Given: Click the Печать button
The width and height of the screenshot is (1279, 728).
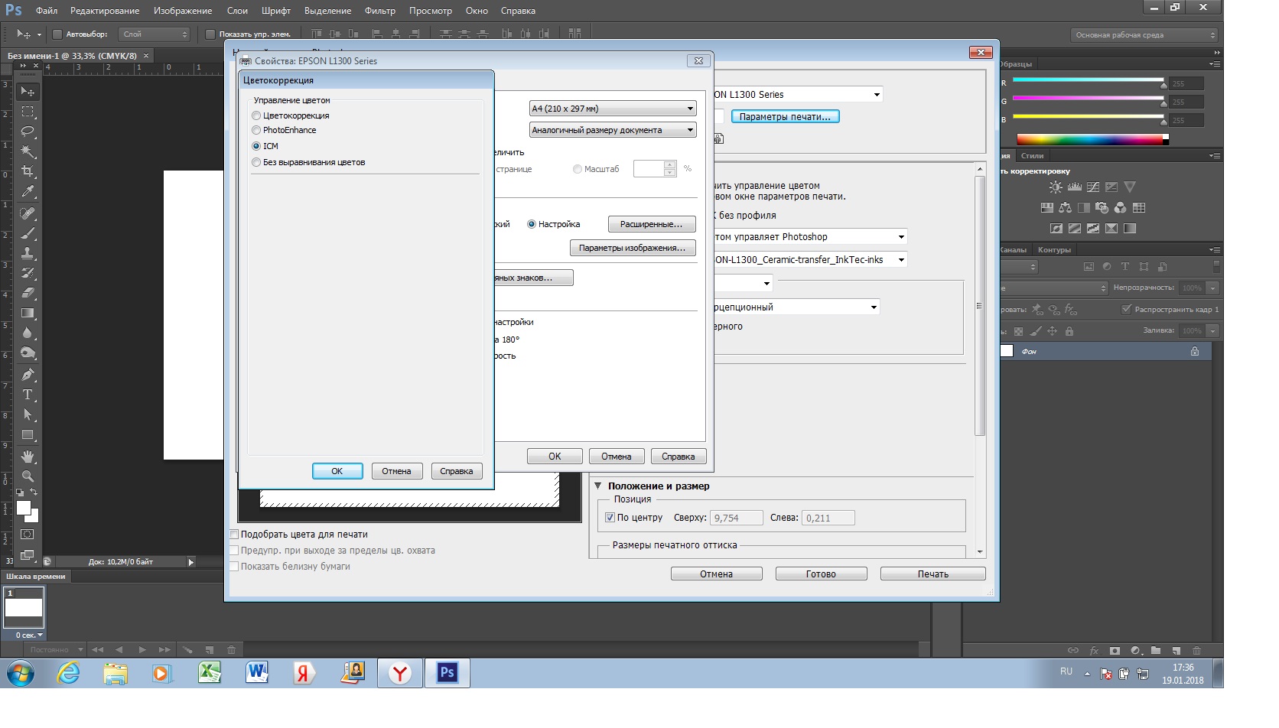Looking at the screenshot, I should (933, 574).
